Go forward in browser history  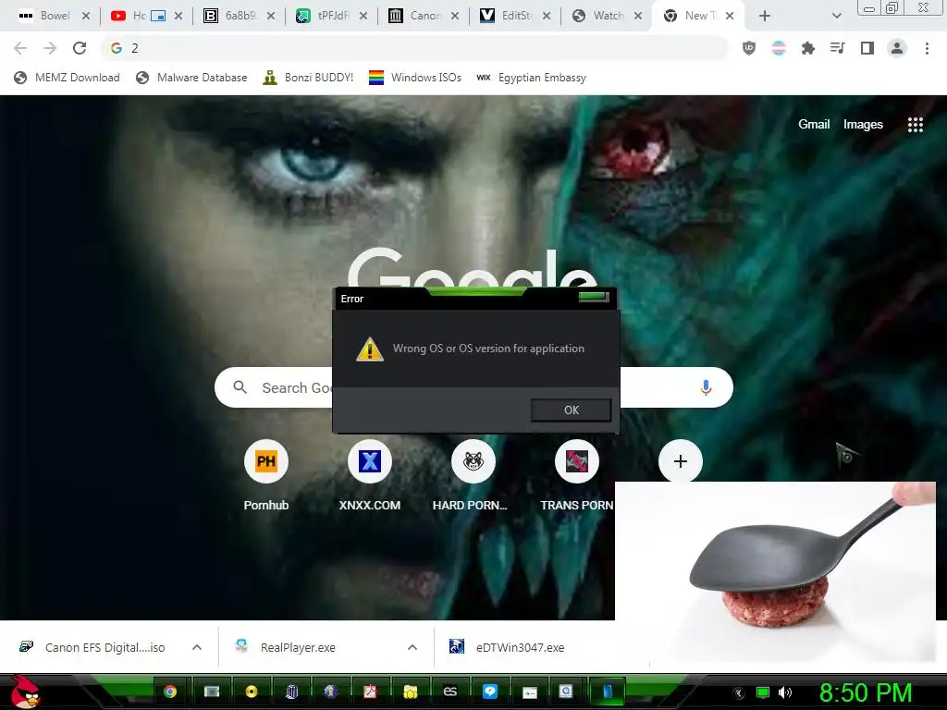pyautogui.click(x=50, y=48)
